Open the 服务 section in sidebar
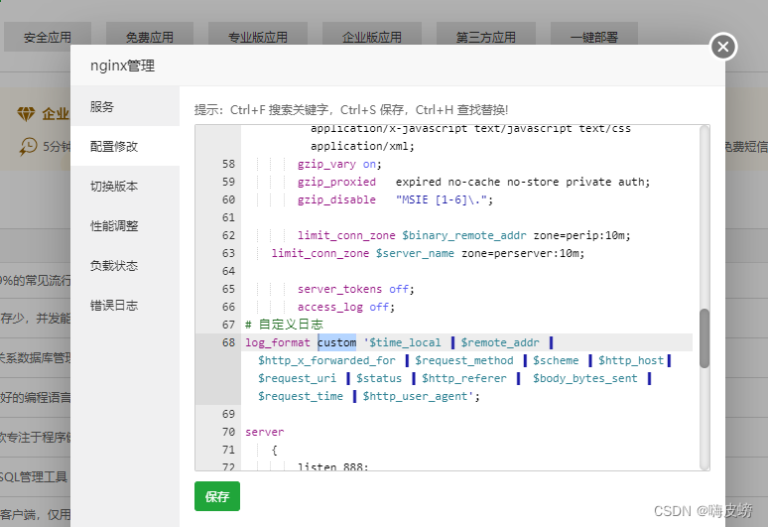Screen dimensions: 768x527 (125, 106)
